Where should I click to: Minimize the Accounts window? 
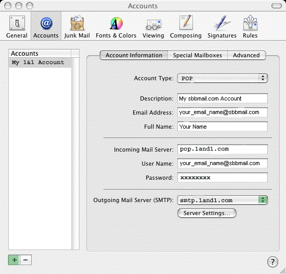pos(19,6)
